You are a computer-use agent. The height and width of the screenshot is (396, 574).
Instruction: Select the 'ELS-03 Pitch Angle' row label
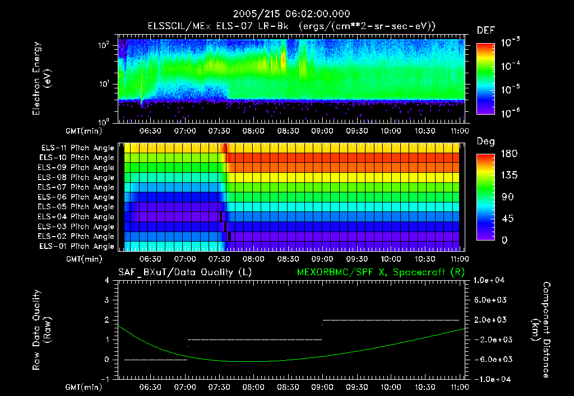(76, 227)
